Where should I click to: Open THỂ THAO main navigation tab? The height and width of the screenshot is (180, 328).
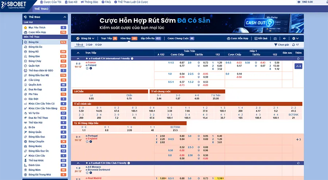[41, 9]
